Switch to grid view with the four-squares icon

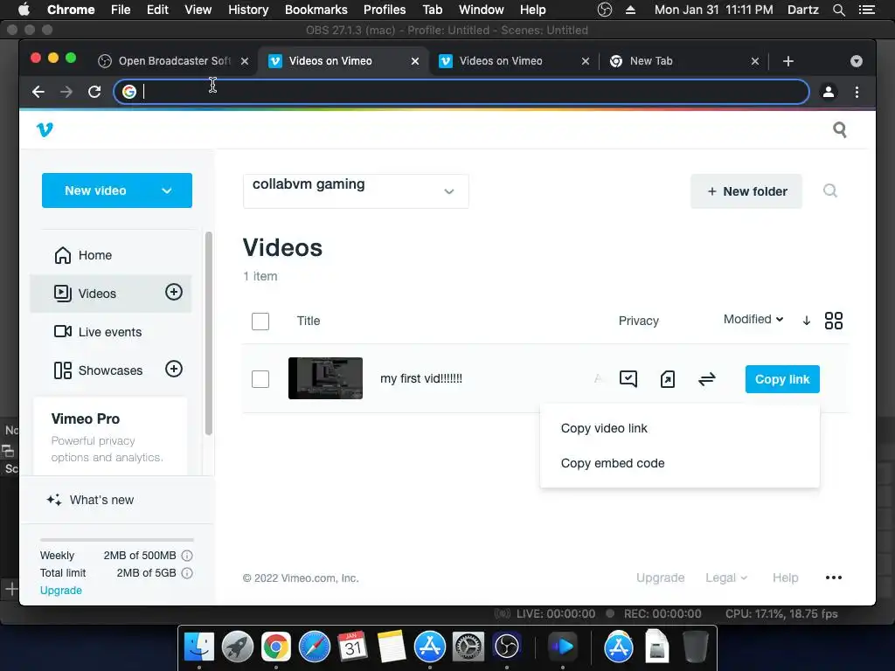[x=833, y=321]
